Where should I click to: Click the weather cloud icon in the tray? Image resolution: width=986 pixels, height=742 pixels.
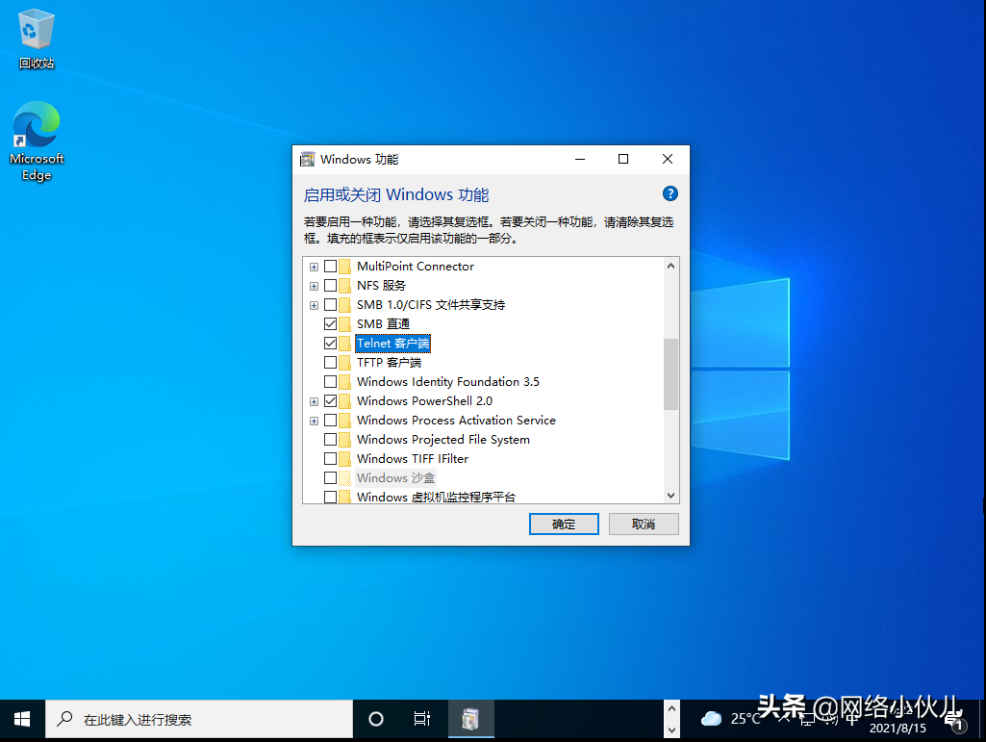point(710,716)
